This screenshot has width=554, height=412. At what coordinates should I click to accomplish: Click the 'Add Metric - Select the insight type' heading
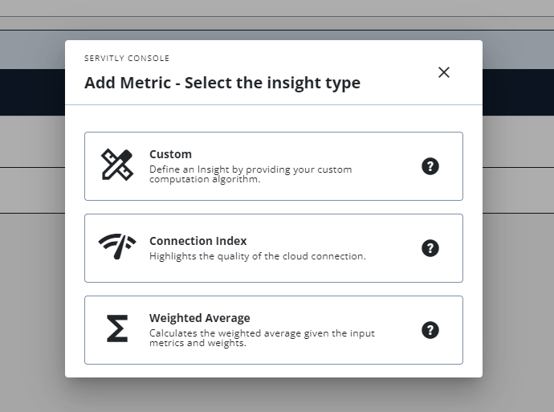tap(222, 83)
